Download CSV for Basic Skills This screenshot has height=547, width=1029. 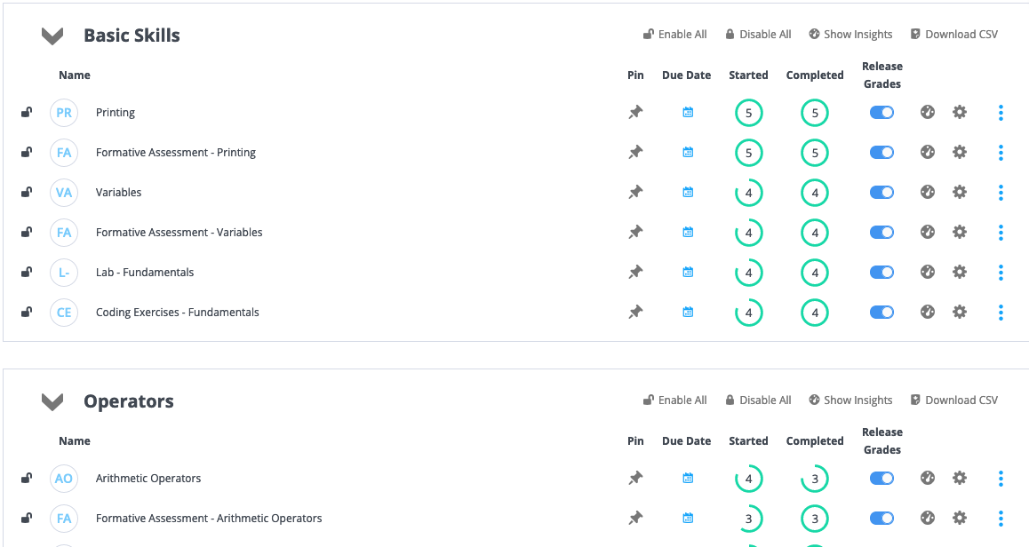point(954,34)
